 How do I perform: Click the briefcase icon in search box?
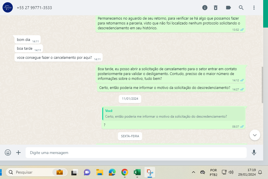60,172
